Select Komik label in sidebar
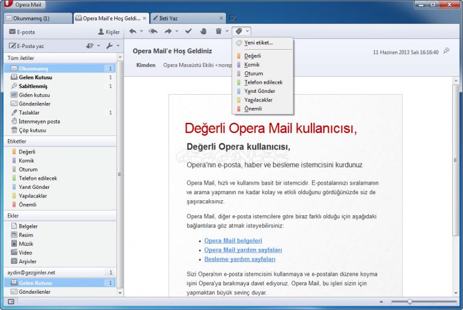Viewport: 463px width, 310px height. (60, 161)
